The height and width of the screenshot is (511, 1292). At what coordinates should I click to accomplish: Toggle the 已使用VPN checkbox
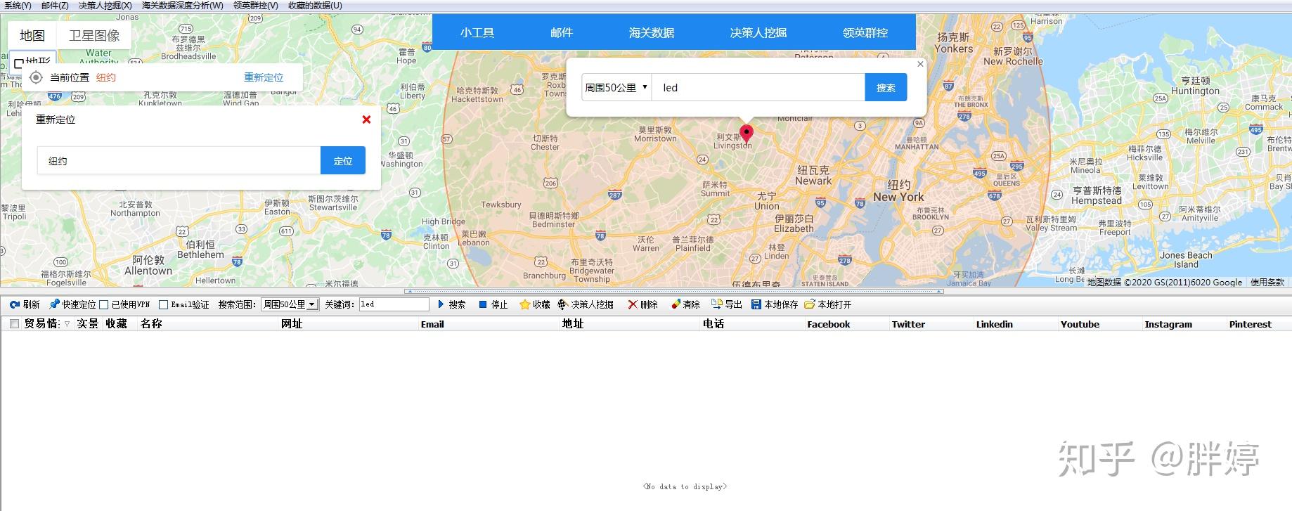coord(104,305)
